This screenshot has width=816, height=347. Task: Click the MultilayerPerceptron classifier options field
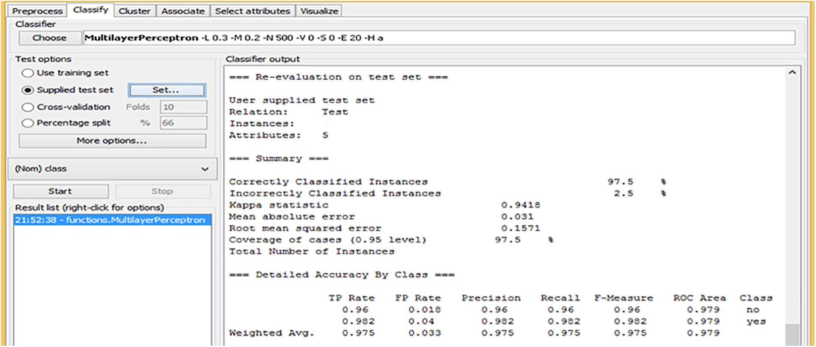(x=439, y=38)
